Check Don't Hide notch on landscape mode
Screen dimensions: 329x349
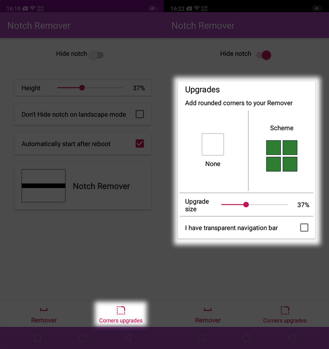140,114
